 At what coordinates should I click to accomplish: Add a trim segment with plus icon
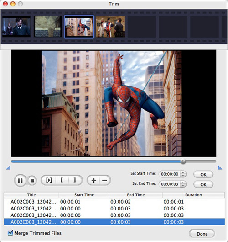pyautogui.click(x=93, y=180)
